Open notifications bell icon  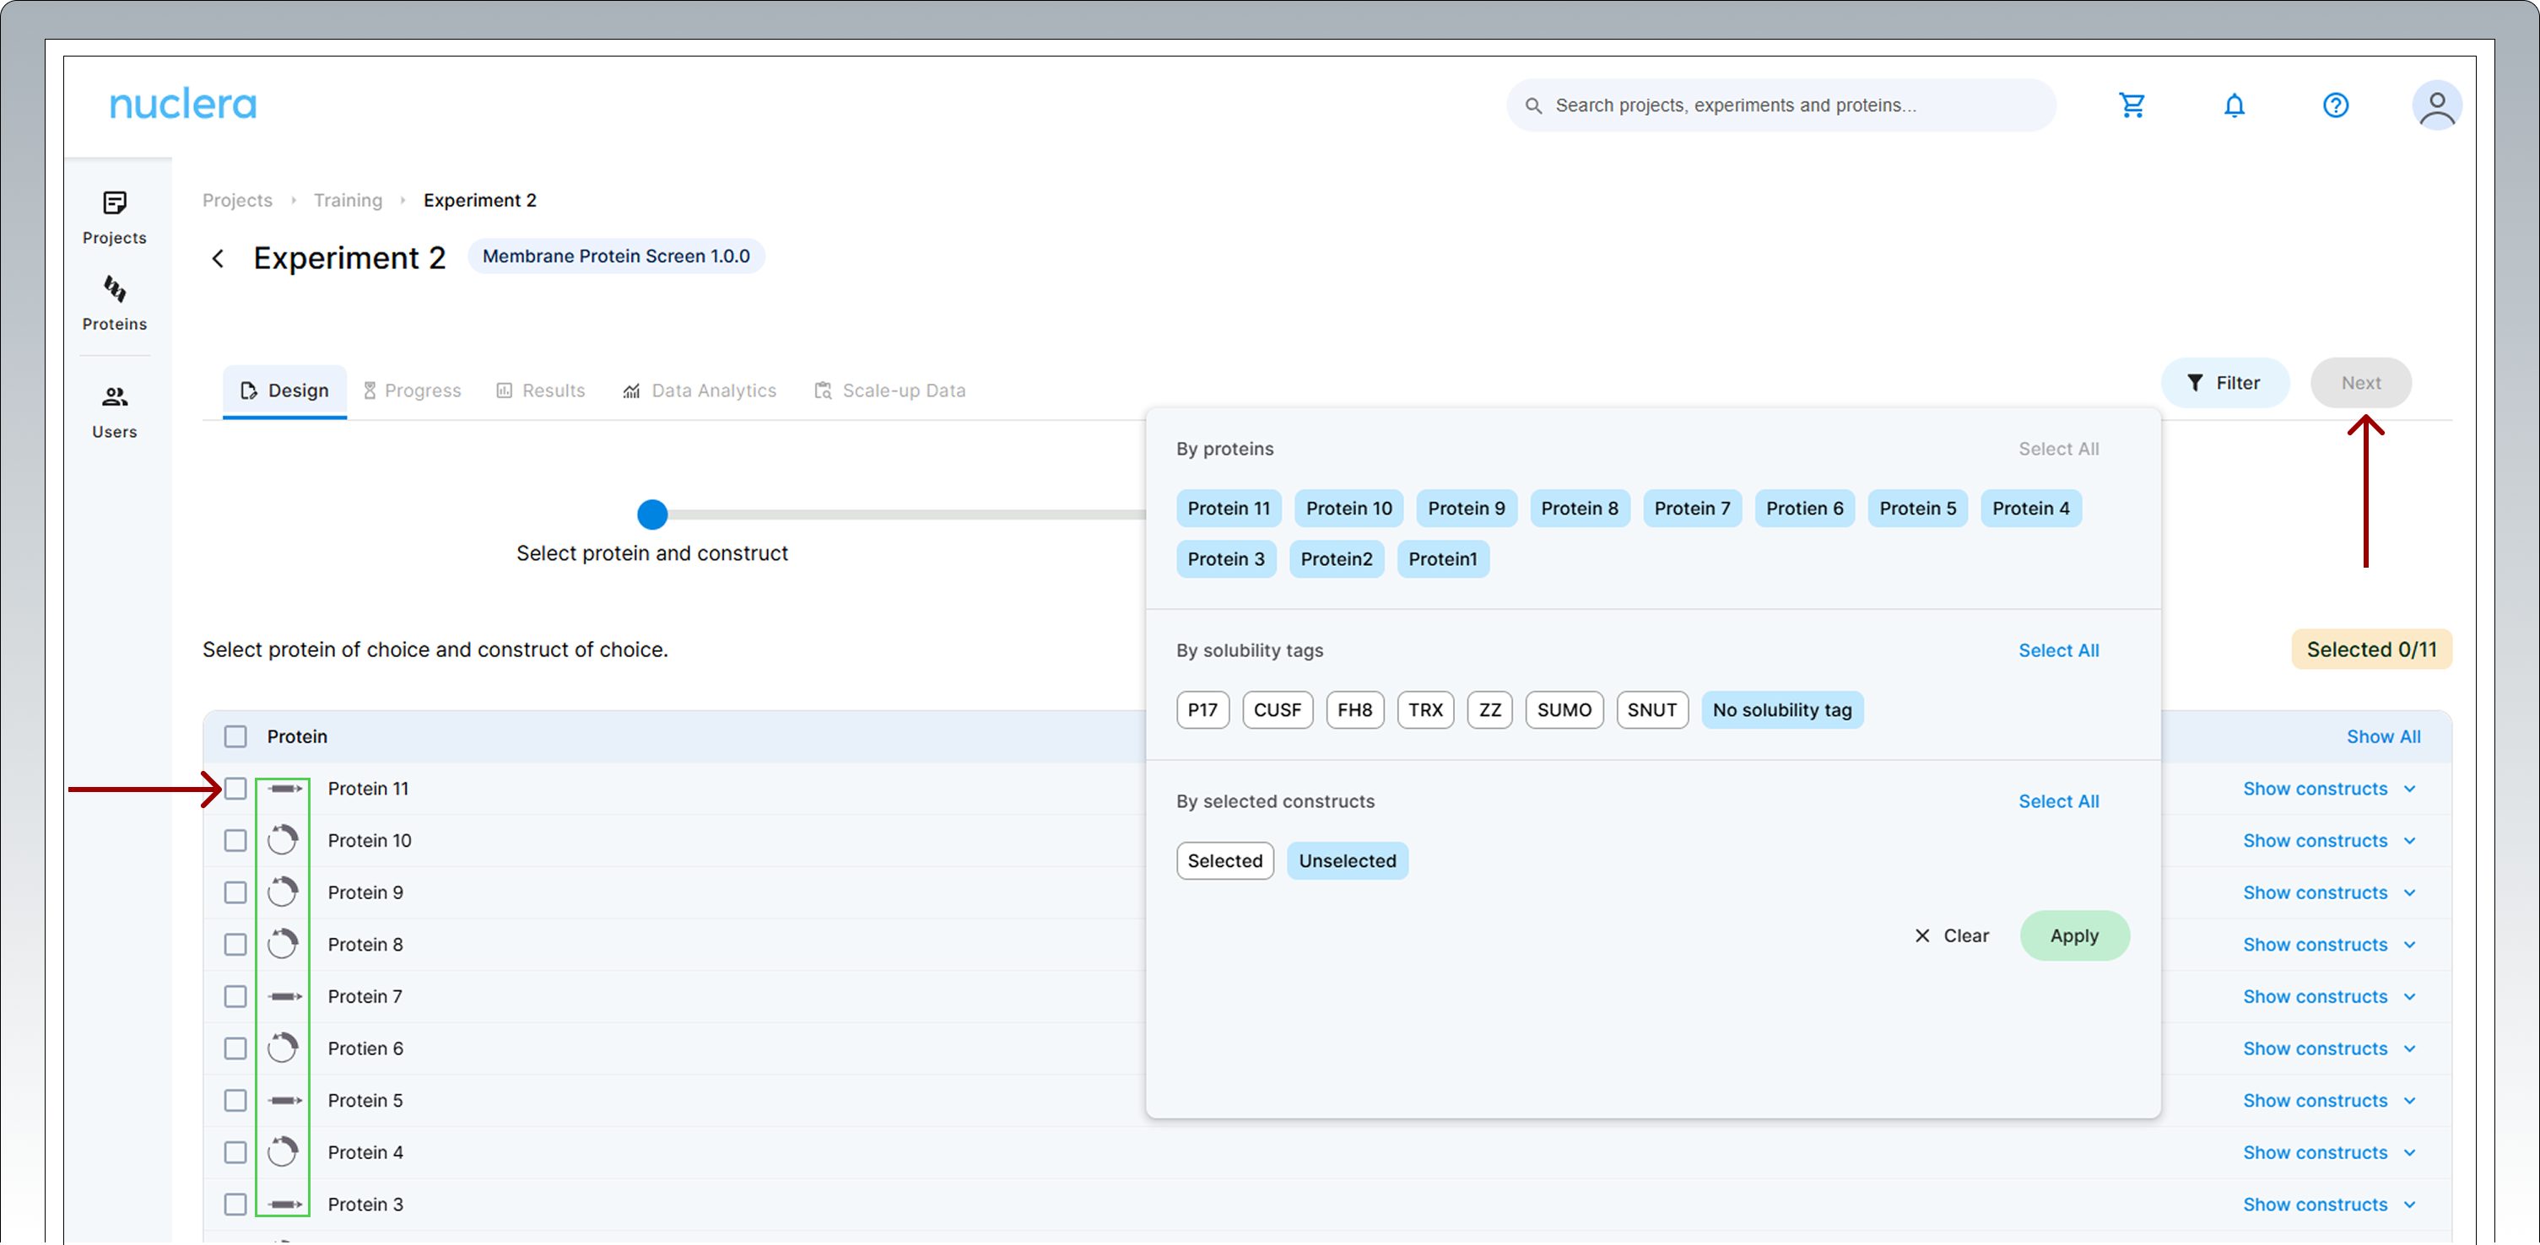2235,105
